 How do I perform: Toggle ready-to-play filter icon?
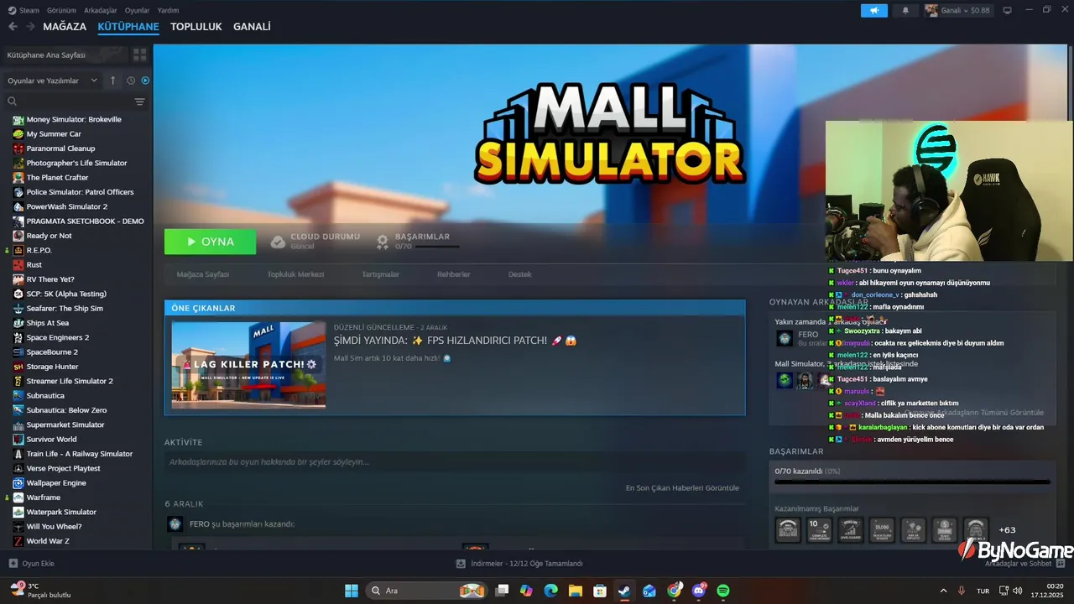[145, 81]
